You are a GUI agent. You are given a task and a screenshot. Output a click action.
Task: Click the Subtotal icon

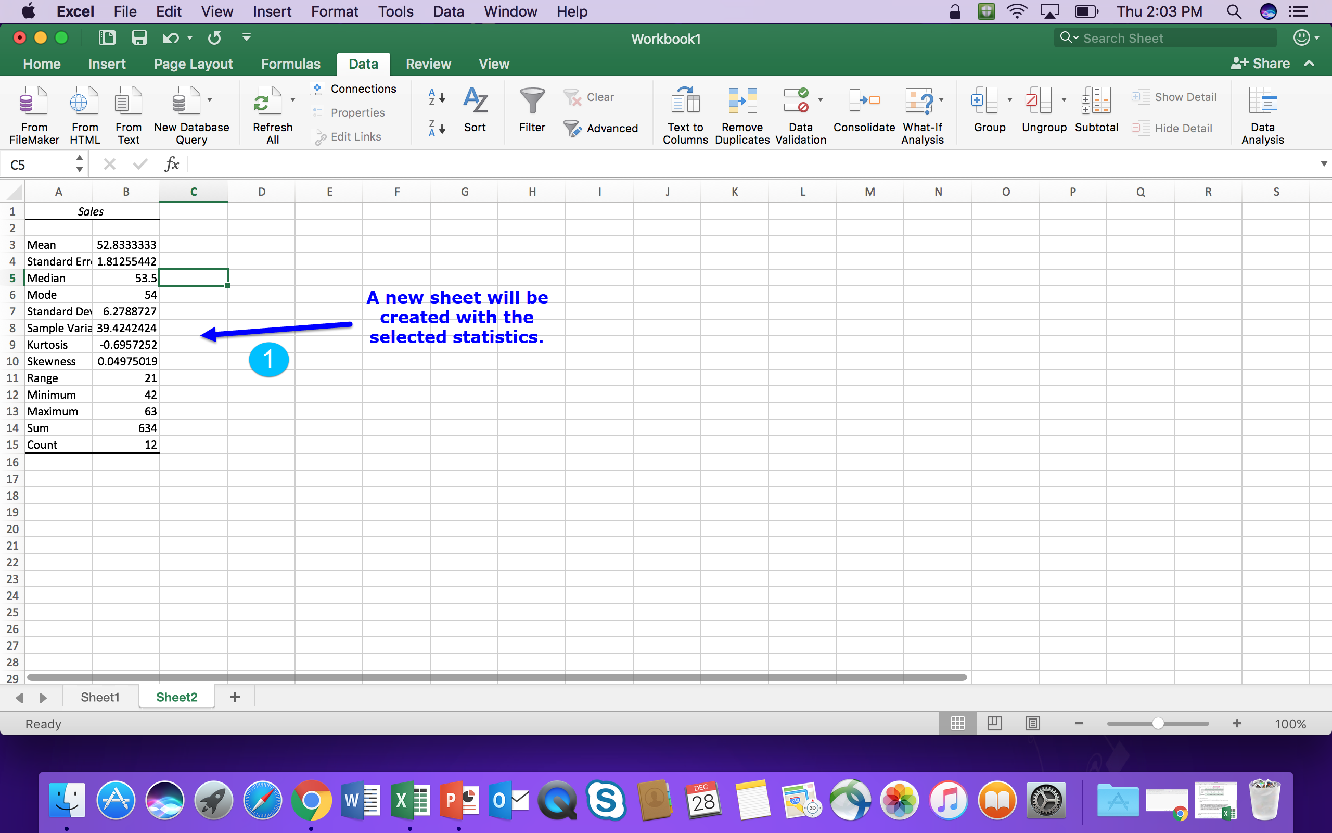1096,102
